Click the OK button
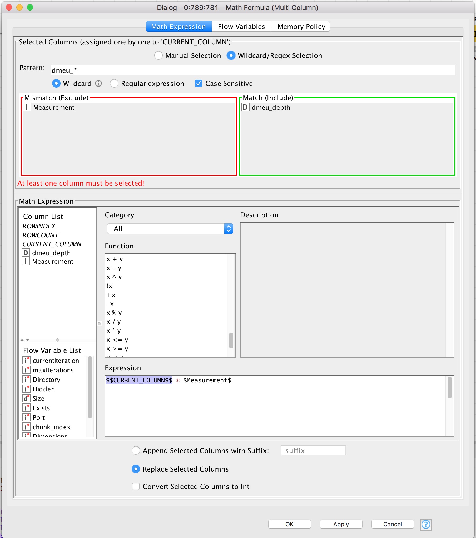This screenshot has height=538, width=476. coord(289,524)
